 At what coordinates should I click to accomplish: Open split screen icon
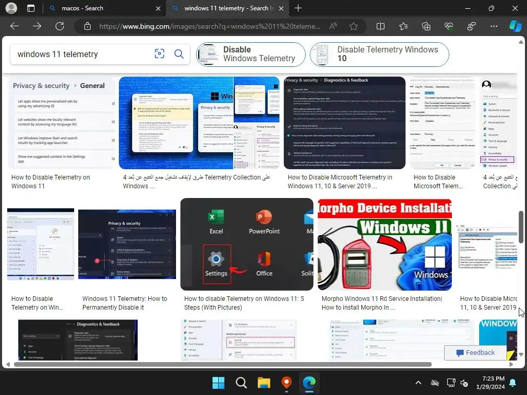click(x=380, y=26)
